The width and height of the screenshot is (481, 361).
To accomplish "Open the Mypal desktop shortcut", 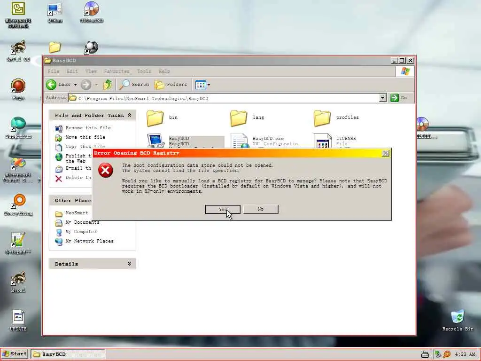I will [18, 282].
